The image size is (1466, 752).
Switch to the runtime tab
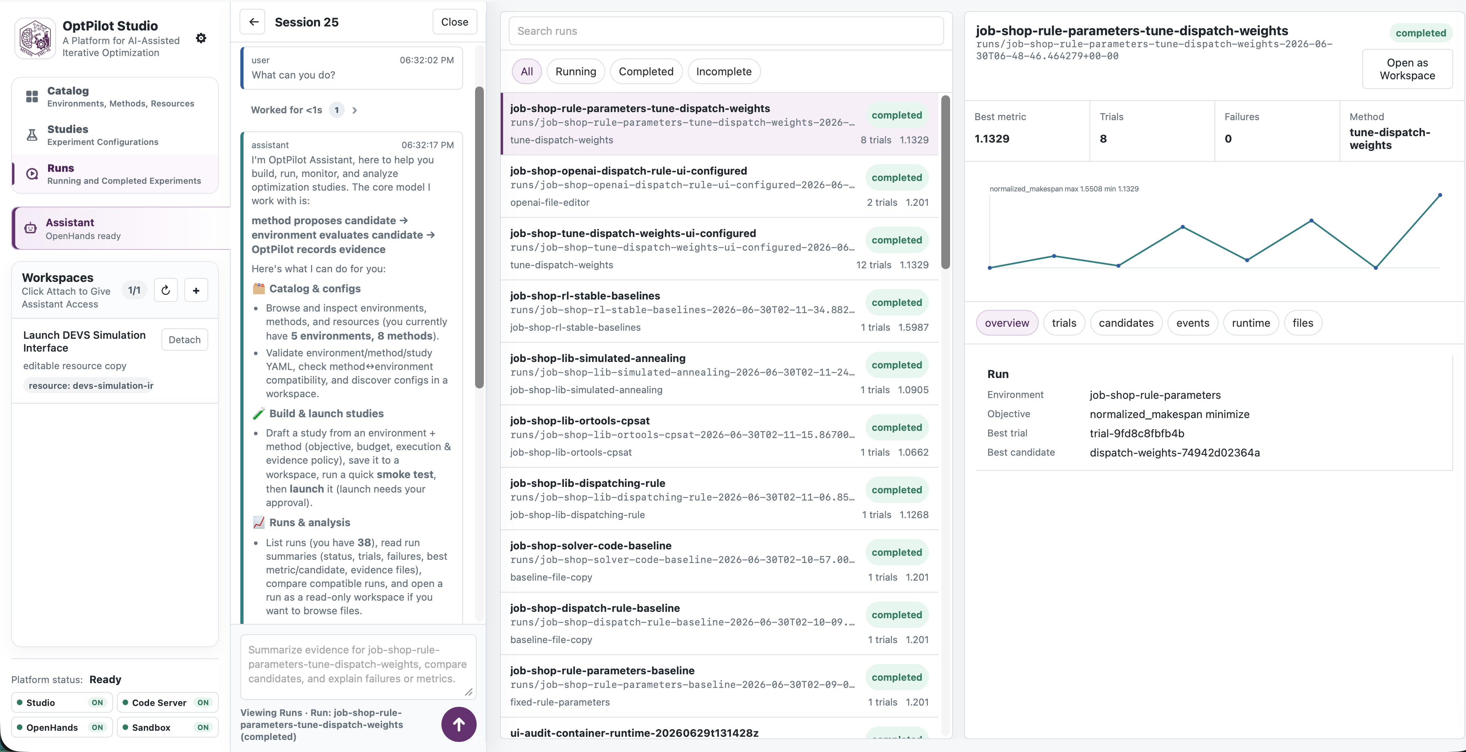tap(1251, 322)
